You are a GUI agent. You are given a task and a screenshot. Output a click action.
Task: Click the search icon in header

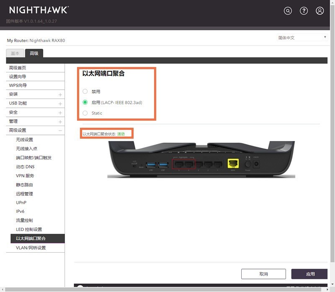[288, 11]
